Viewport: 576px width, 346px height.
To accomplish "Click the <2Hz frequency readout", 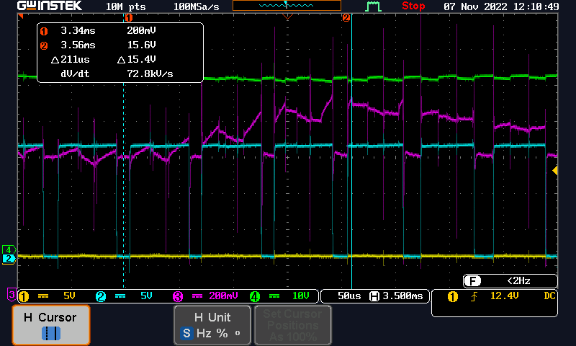I will pyautogui.click(x=518, y=281).
